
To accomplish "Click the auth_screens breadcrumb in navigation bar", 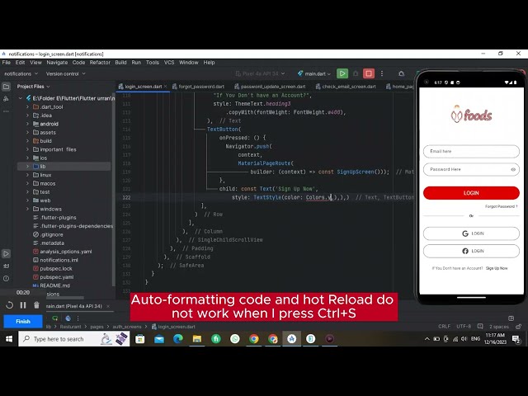I will 127,327.
